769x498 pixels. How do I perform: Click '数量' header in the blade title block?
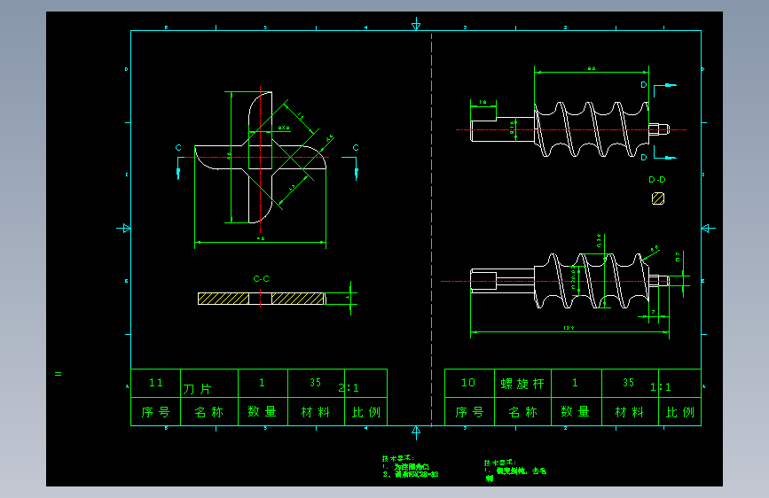[263, 411]
